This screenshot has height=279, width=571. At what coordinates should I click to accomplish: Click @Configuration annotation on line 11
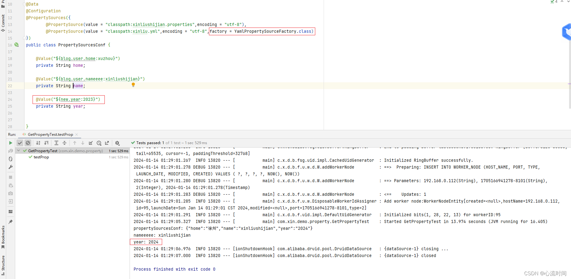tap(43, 11)
